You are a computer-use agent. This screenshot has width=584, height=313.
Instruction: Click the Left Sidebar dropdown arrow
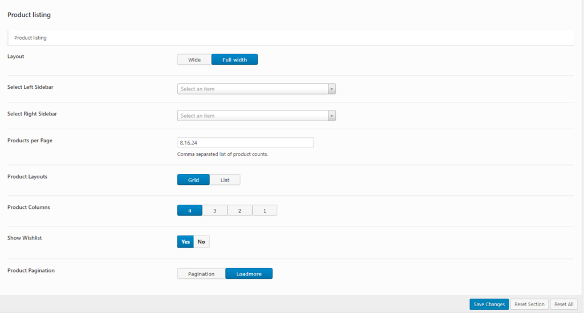(331, 89)
